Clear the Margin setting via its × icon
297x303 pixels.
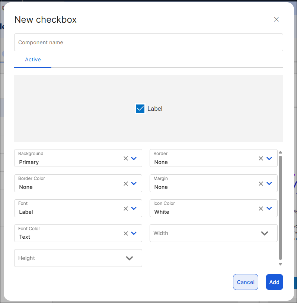[261, 183]
